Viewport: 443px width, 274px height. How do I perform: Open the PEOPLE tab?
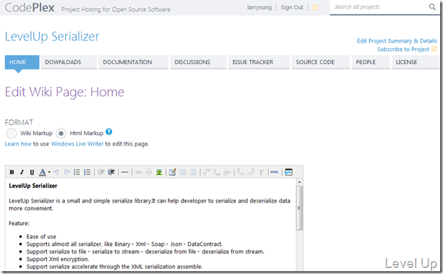pos(371,62)
